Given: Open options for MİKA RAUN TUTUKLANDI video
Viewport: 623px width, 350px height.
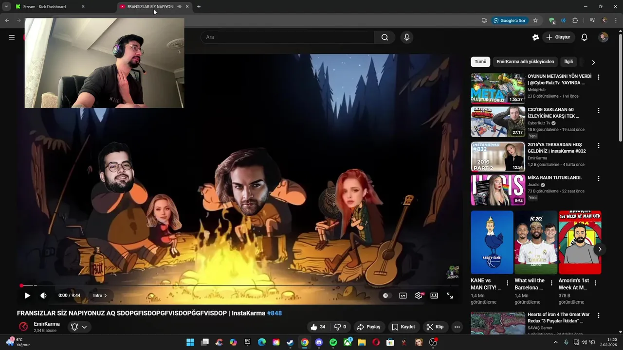Looking at the screenshot, I should click(598, 178).
